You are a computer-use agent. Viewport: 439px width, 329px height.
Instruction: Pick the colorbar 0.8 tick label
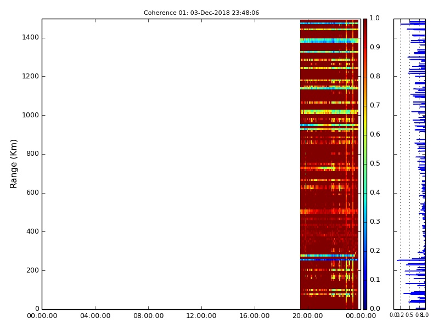pyautogui.click(x=375, y=76)
